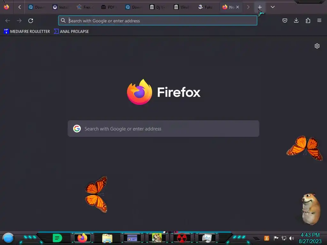
Task: Expand the list all tabs dropdown
Action: pyautogui.click(x=273, y=7)
